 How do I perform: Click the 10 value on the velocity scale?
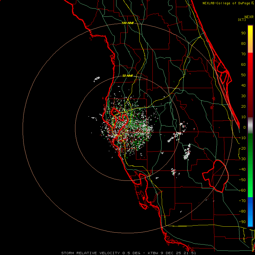pos(243,117)
